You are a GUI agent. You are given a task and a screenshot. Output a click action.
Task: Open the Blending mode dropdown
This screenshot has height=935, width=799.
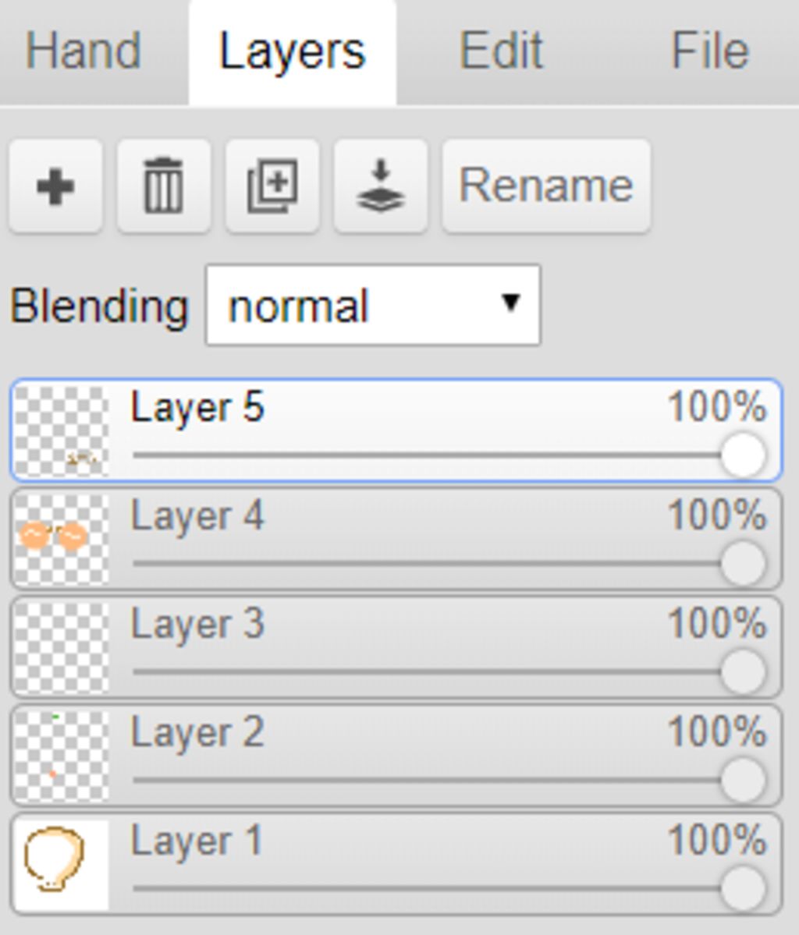(373, 306)
